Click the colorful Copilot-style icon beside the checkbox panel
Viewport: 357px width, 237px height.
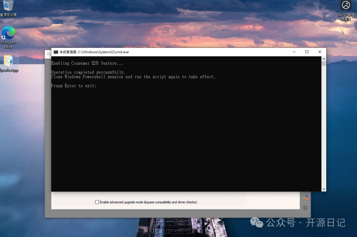306,197
